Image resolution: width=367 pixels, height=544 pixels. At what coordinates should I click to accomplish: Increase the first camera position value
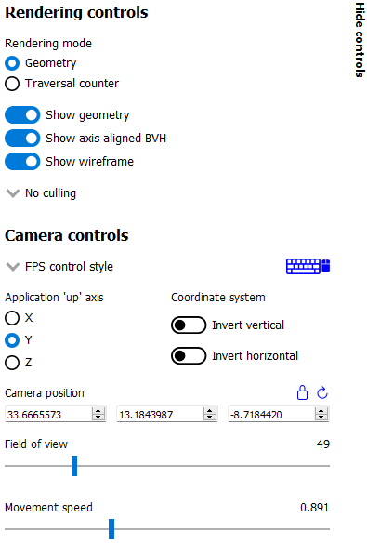[x=98, y=411]
